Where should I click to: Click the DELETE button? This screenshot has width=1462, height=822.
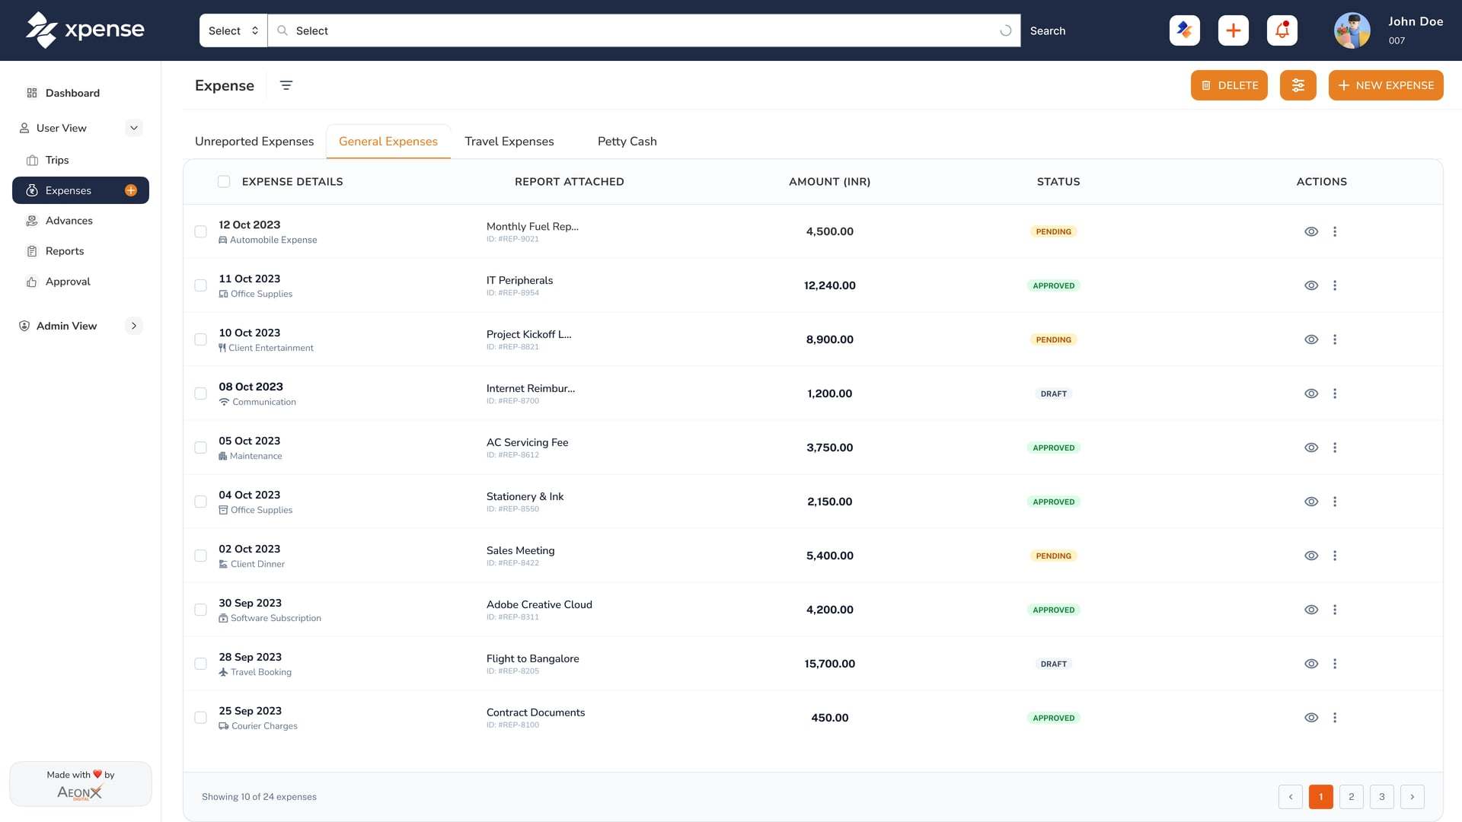point(1229,85)
